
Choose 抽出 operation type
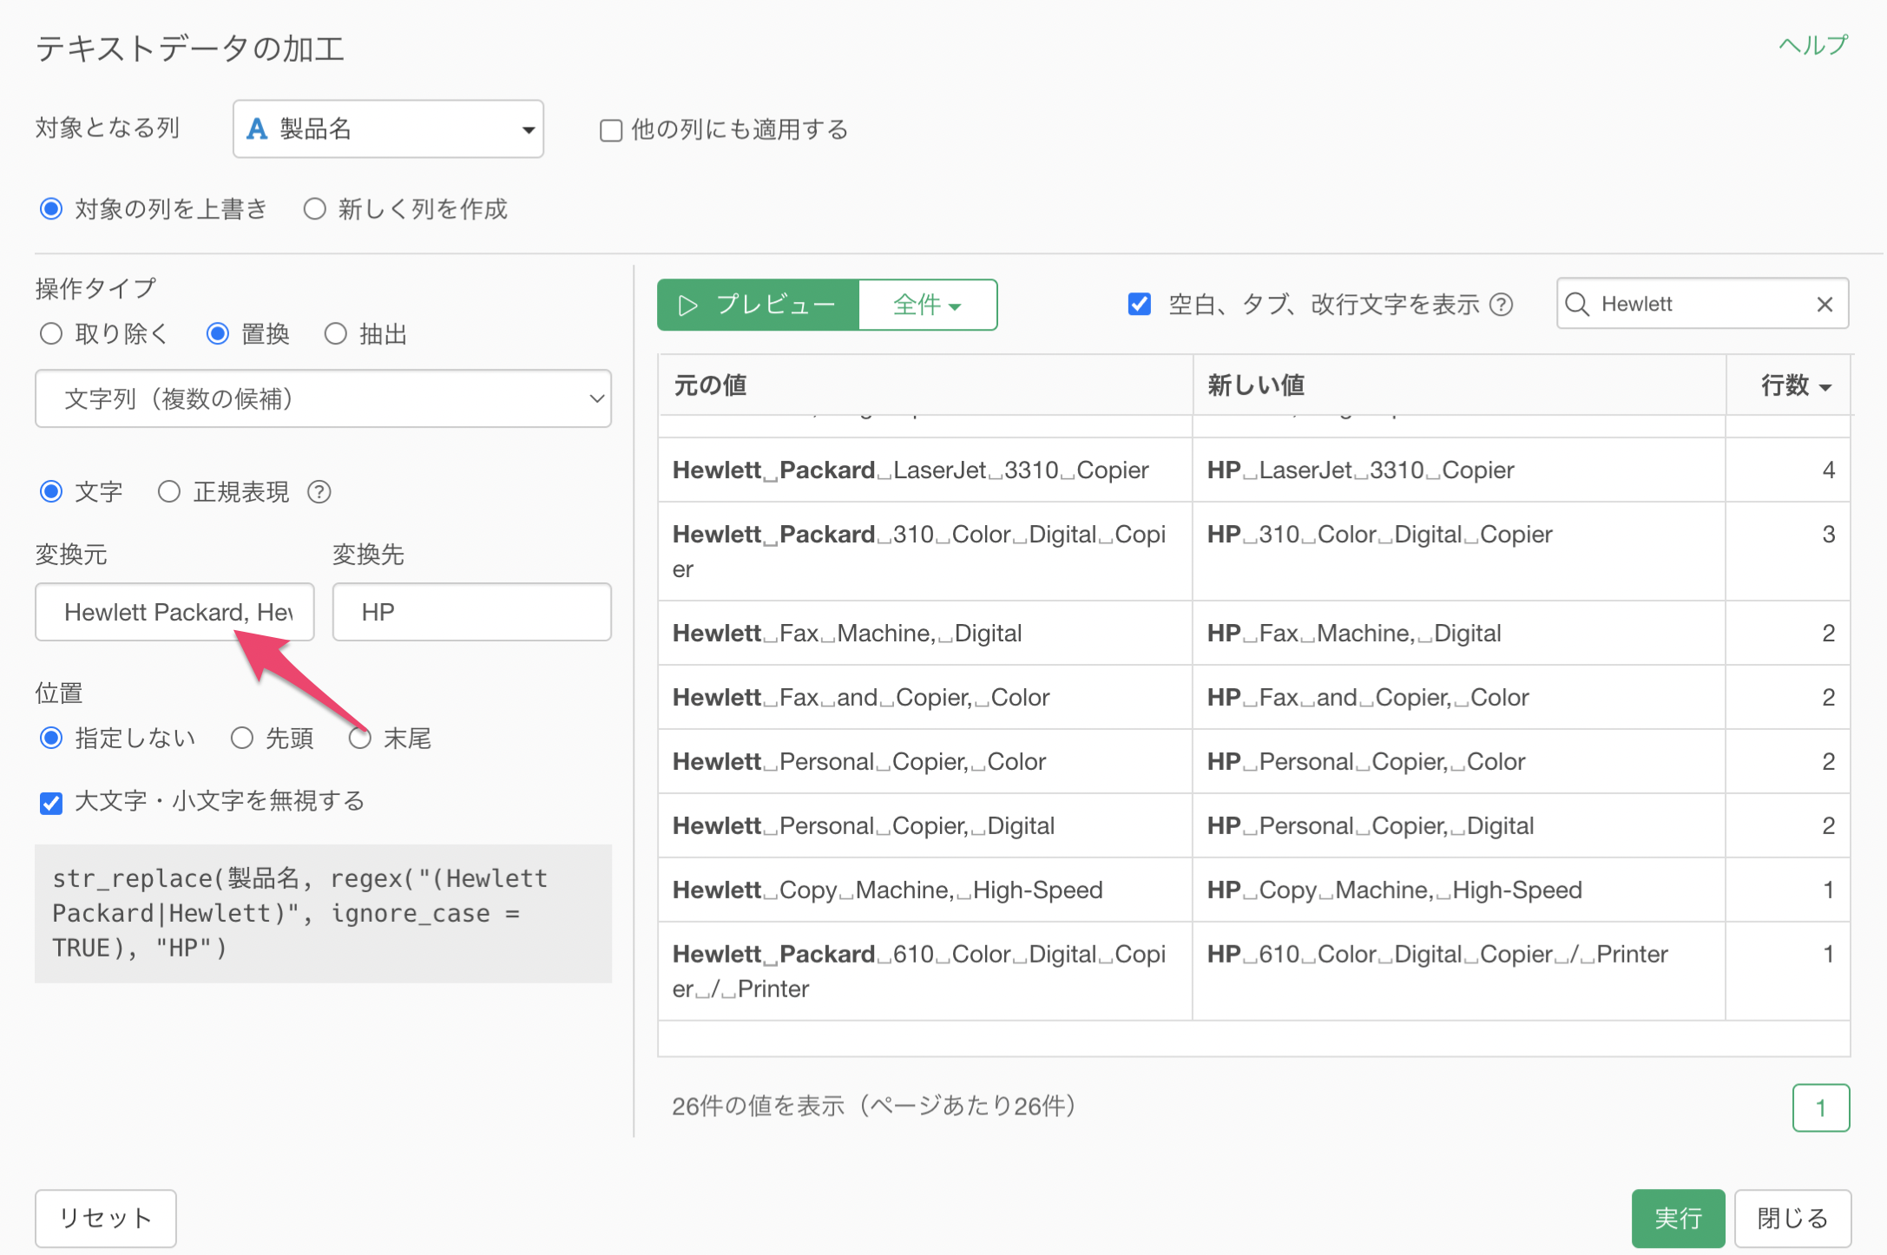point(336,334)
